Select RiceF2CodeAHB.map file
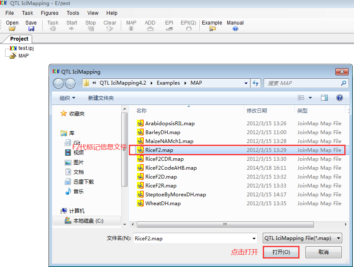The image size is (354, 267). pyautogui.click(x=171, y=168)
